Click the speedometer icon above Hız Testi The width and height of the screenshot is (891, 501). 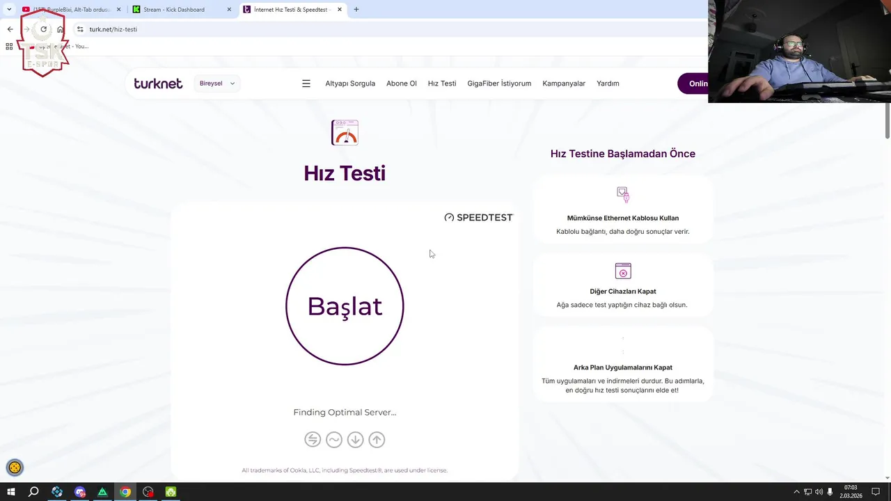pyautogui.click(x=345, y=132)
